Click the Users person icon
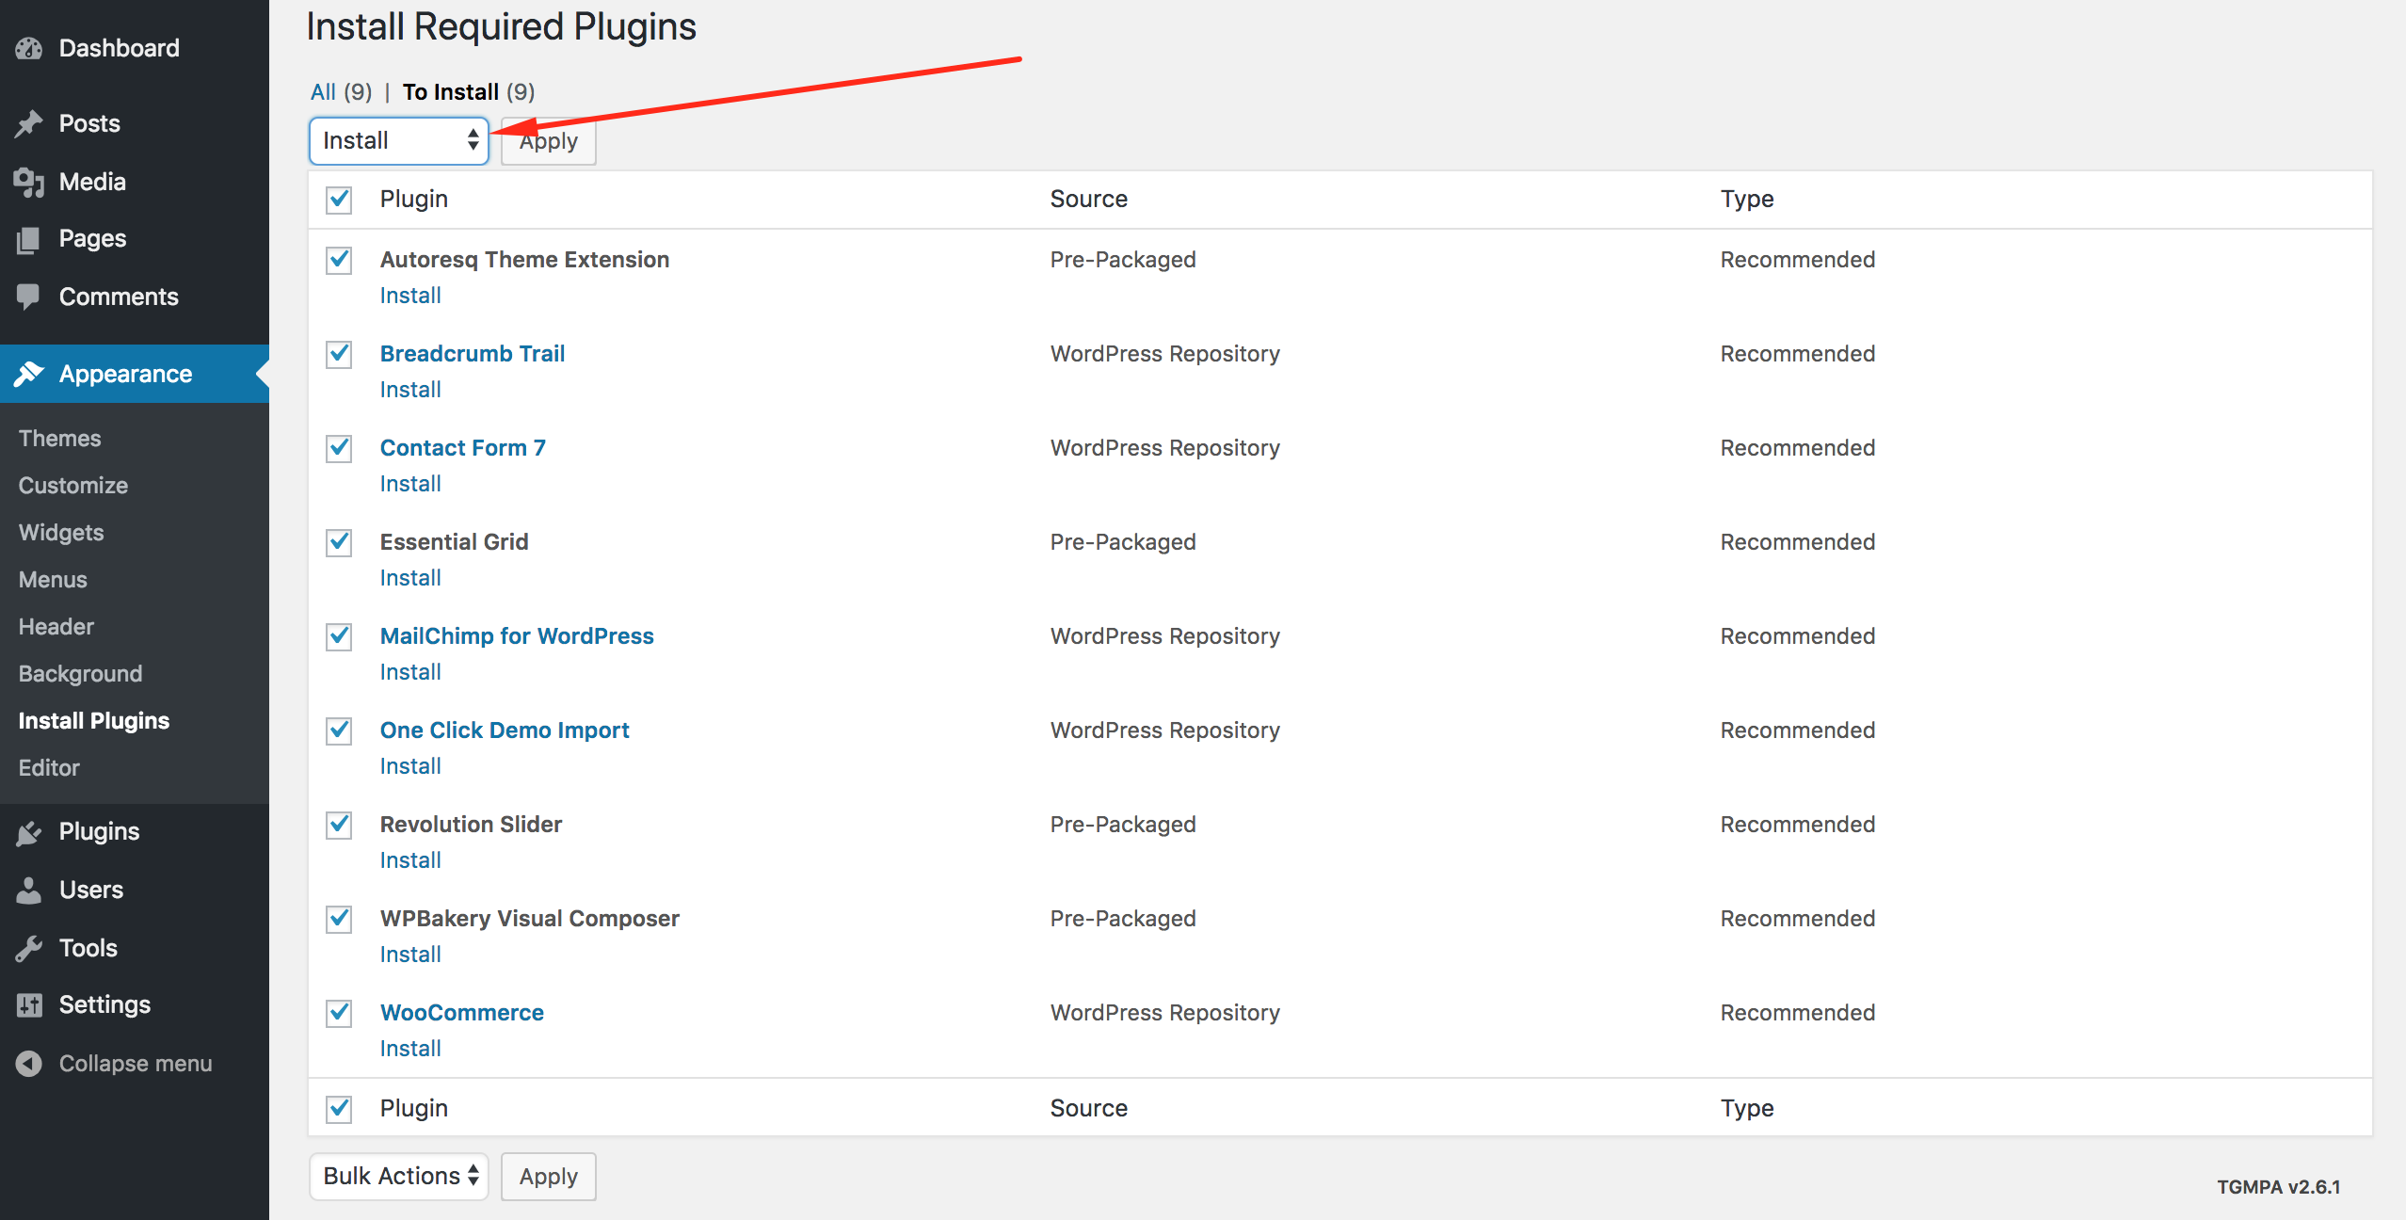Image resolution: width=2406 pixels, height=1220 pixels. pyautogui.click(x=29, y=890)
